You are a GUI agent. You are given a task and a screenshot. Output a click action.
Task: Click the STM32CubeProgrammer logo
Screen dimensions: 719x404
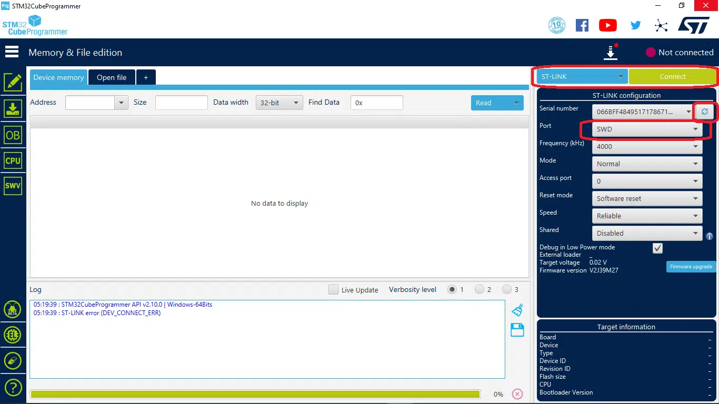[x=35, y=25]
